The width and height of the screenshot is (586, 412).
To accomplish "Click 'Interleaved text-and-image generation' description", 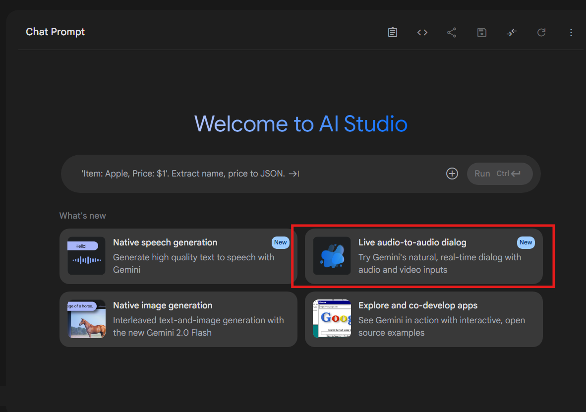I will tap(198, 326).
